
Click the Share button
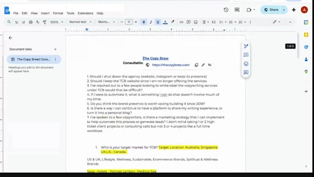(271, 10)
